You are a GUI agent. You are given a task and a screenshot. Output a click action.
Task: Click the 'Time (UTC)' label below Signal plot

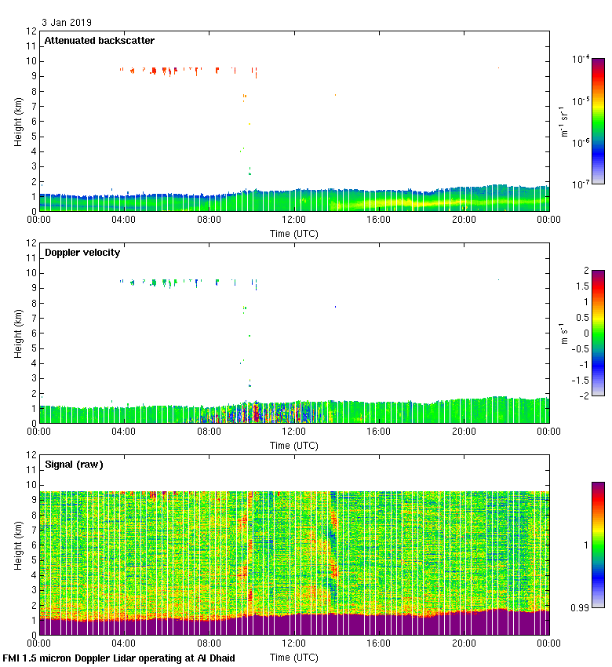[293, 657]
